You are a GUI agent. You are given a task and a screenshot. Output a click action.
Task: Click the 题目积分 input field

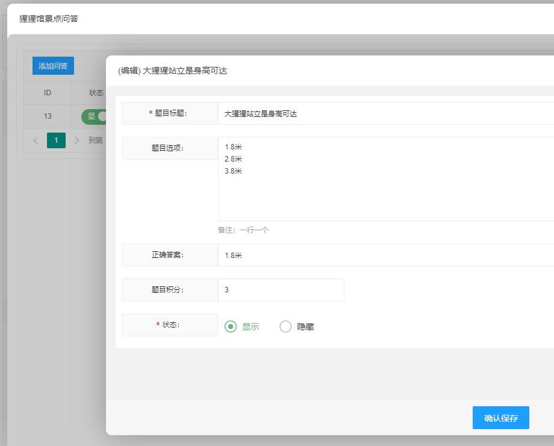[281, 290]
